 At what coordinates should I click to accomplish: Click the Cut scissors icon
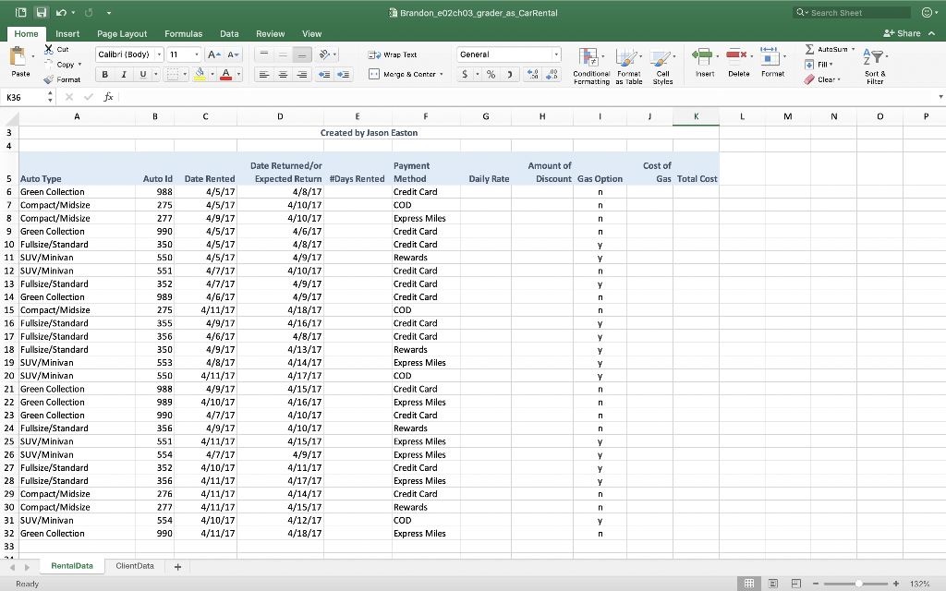click(48, 49)
